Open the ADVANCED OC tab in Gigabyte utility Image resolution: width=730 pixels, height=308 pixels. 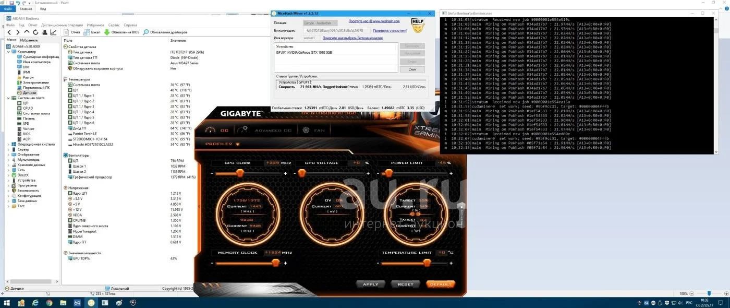coord(265,131)
